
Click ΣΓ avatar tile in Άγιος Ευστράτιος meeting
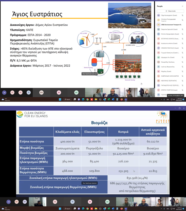coord(12,93)
